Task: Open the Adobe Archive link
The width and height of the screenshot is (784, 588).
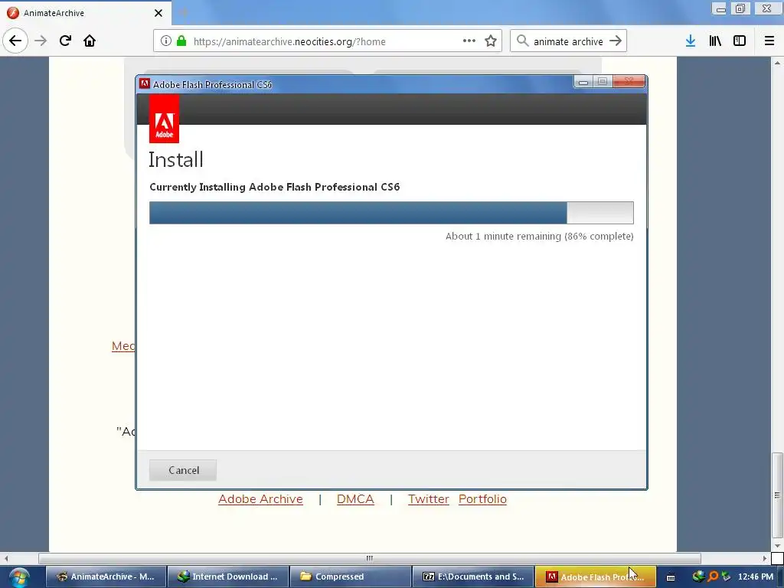Action: (x=260, y=499)
